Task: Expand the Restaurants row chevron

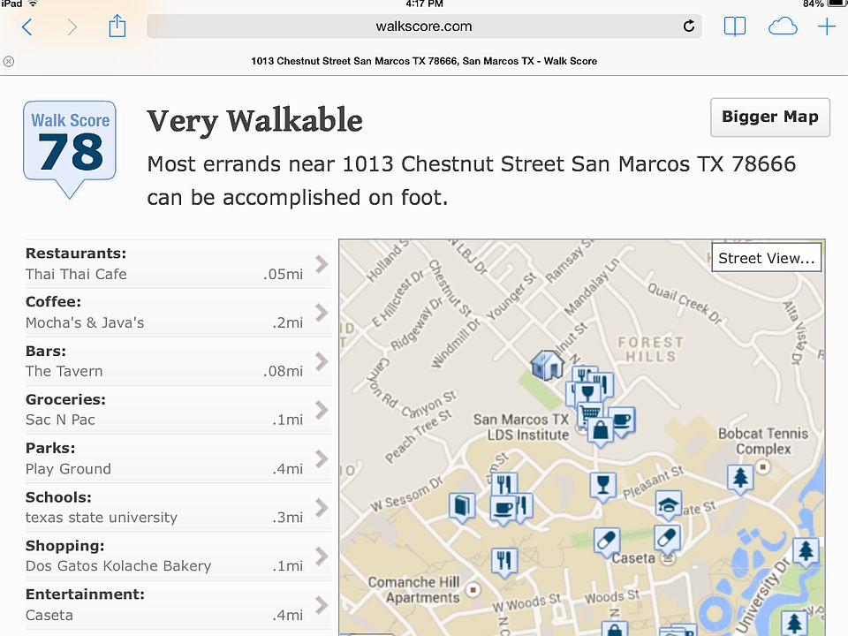Action: point(322,264)
